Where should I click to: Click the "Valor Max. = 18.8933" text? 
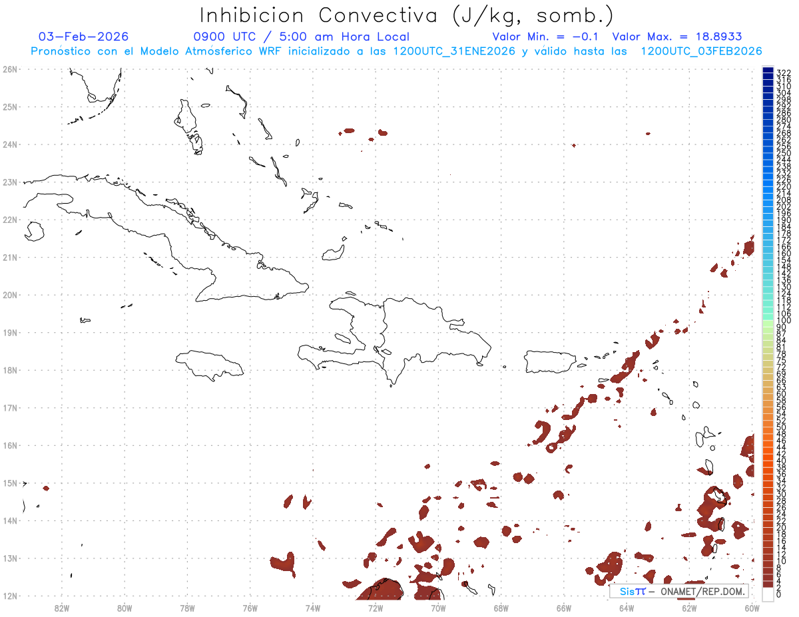tap(677, 37)
